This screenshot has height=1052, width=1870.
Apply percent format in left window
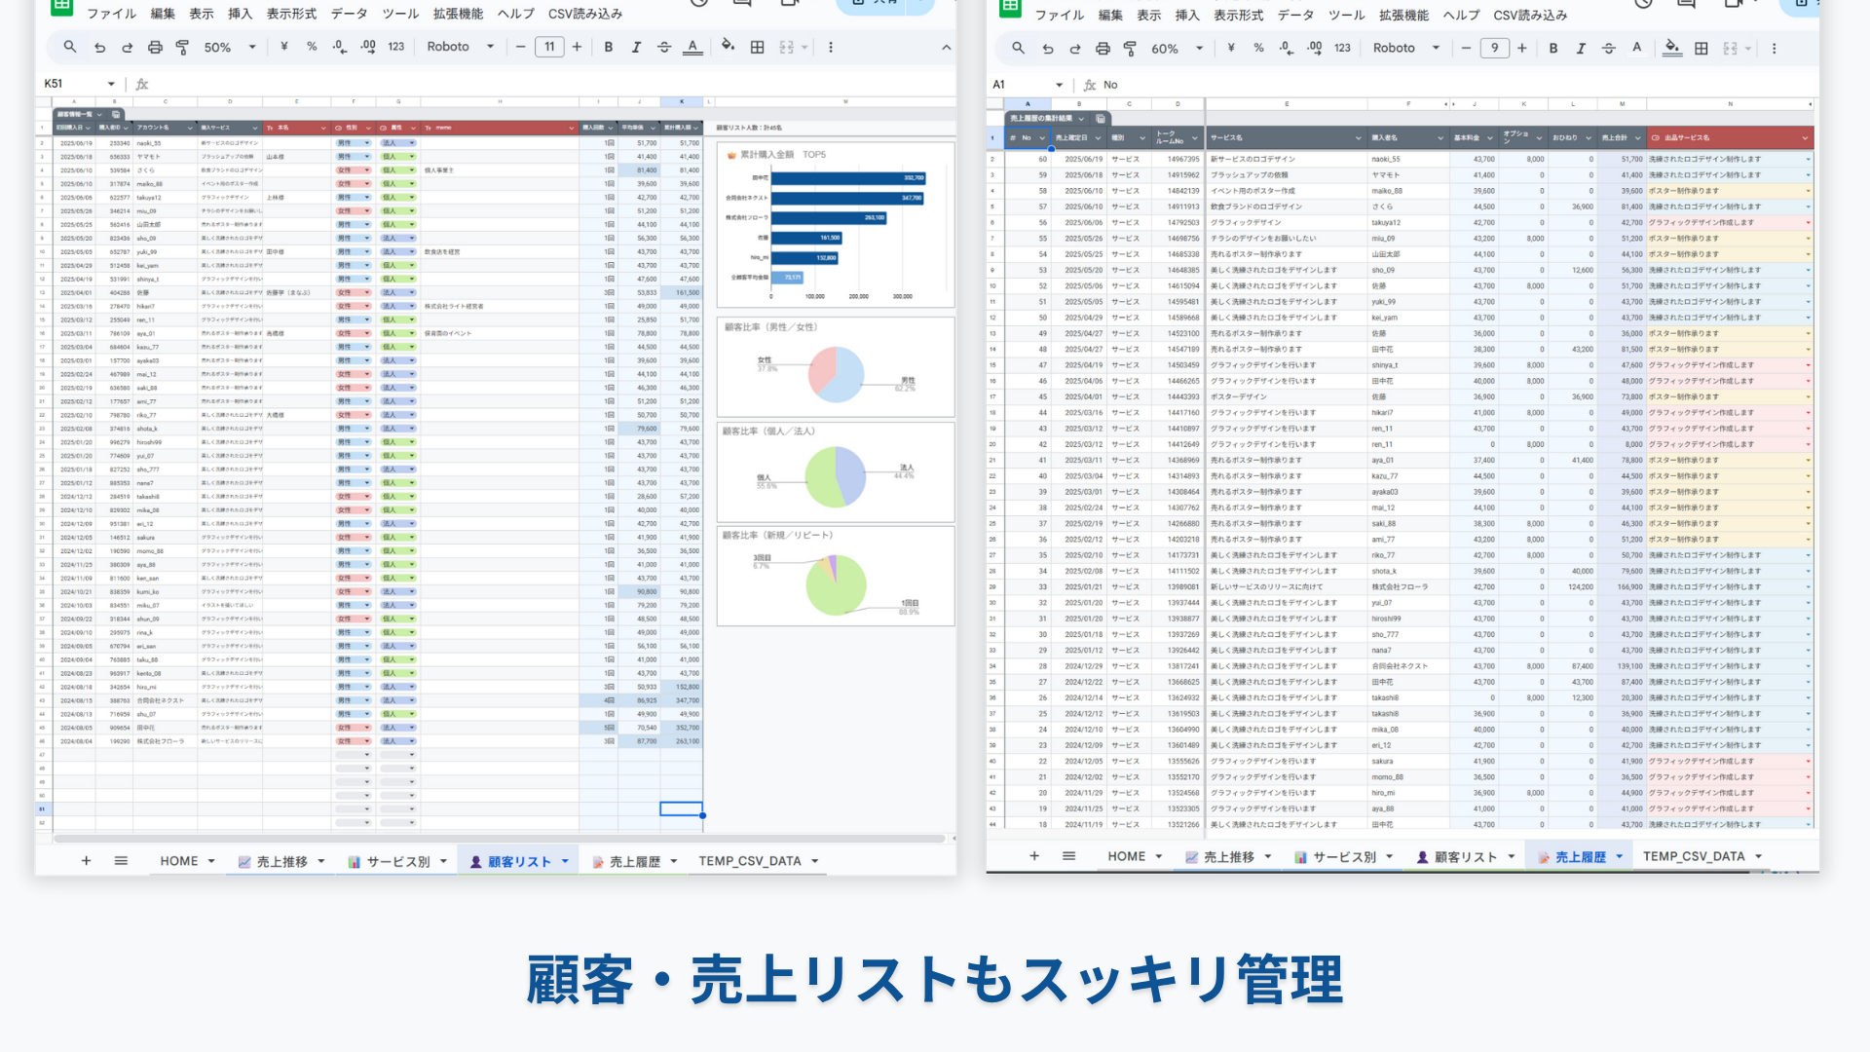tap(312, 47)
